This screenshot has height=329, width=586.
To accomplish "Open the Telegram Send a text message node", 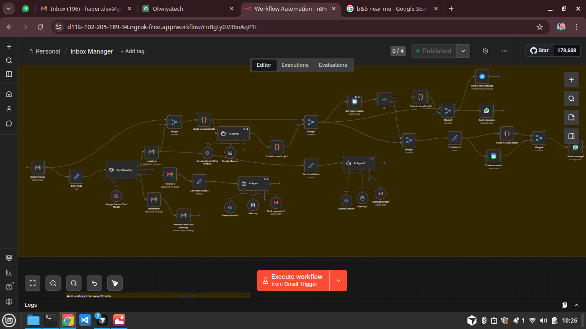I will (x=482, y=77).
